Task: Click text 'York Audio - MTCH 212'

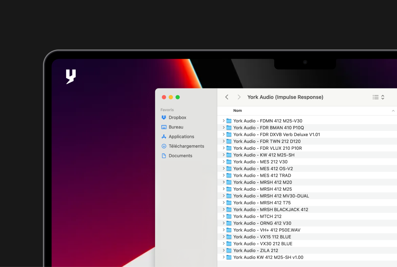Action: coord(257,216)
